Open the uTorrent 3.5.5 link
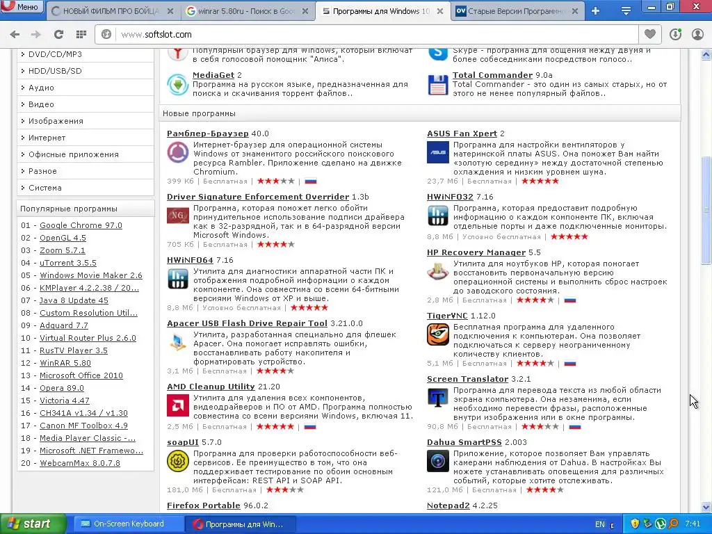The height and width of the screenshot is (534, 712). [68, 263]
